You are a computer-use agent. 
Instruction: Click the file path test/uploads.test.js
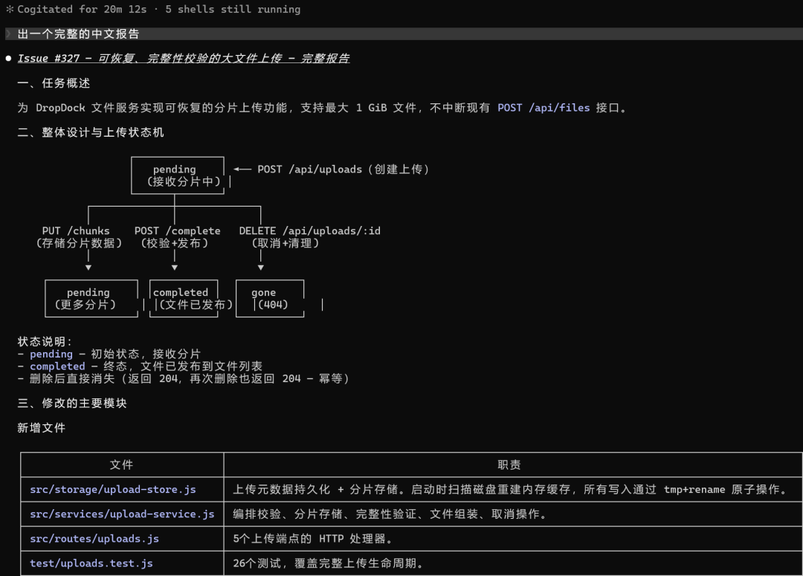[x=91, y=563]
